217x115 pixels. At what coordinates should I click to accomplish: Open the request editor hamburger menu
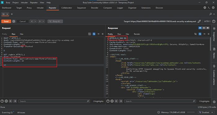pyautogui.click(x=103, y=34)
